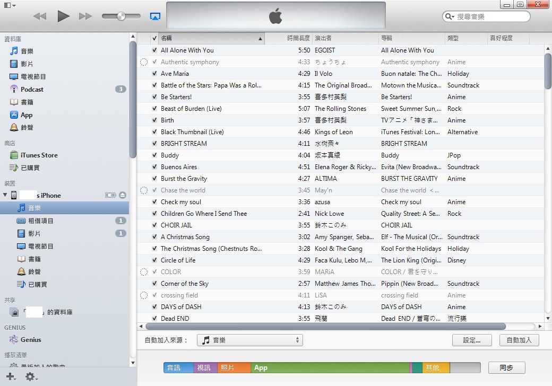Sort by the 演出者 column
552x386 pixels.
click(346, 38)
